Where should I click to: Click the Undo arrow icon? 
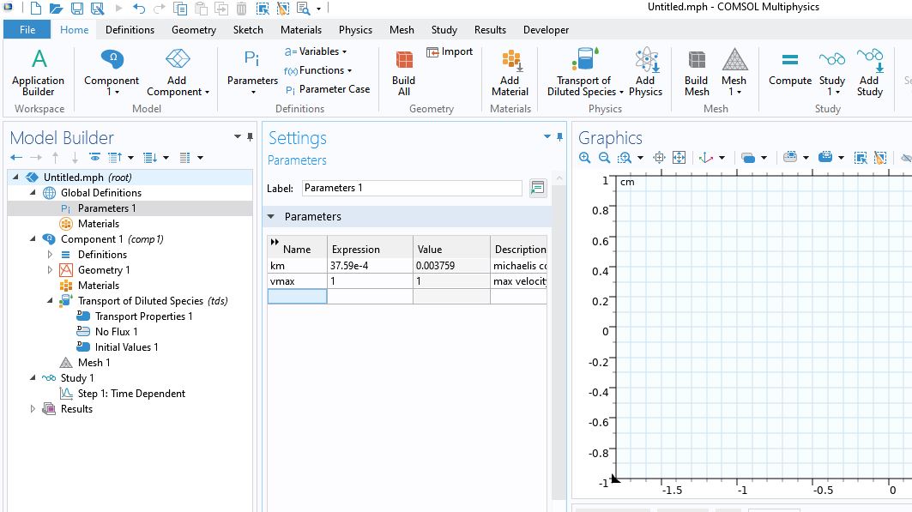pos(139,9)
